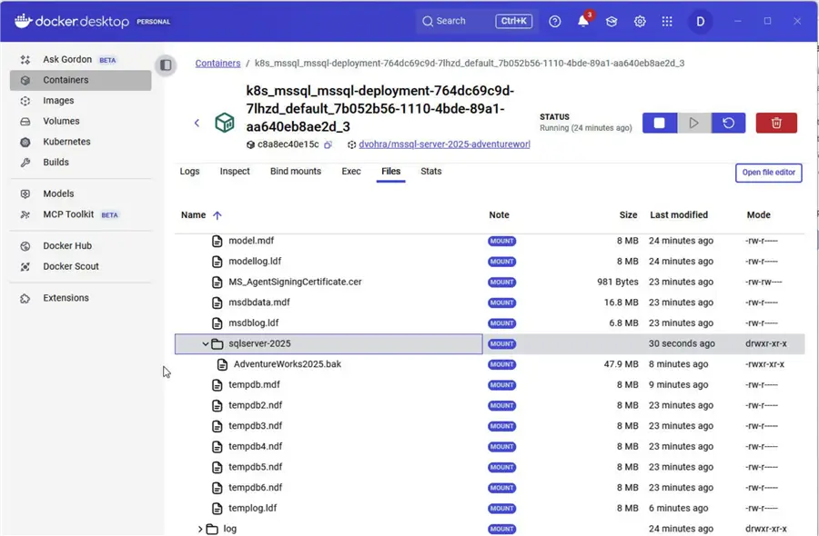819x536 pixels.
Task: Restart the container
Action: 728,123
